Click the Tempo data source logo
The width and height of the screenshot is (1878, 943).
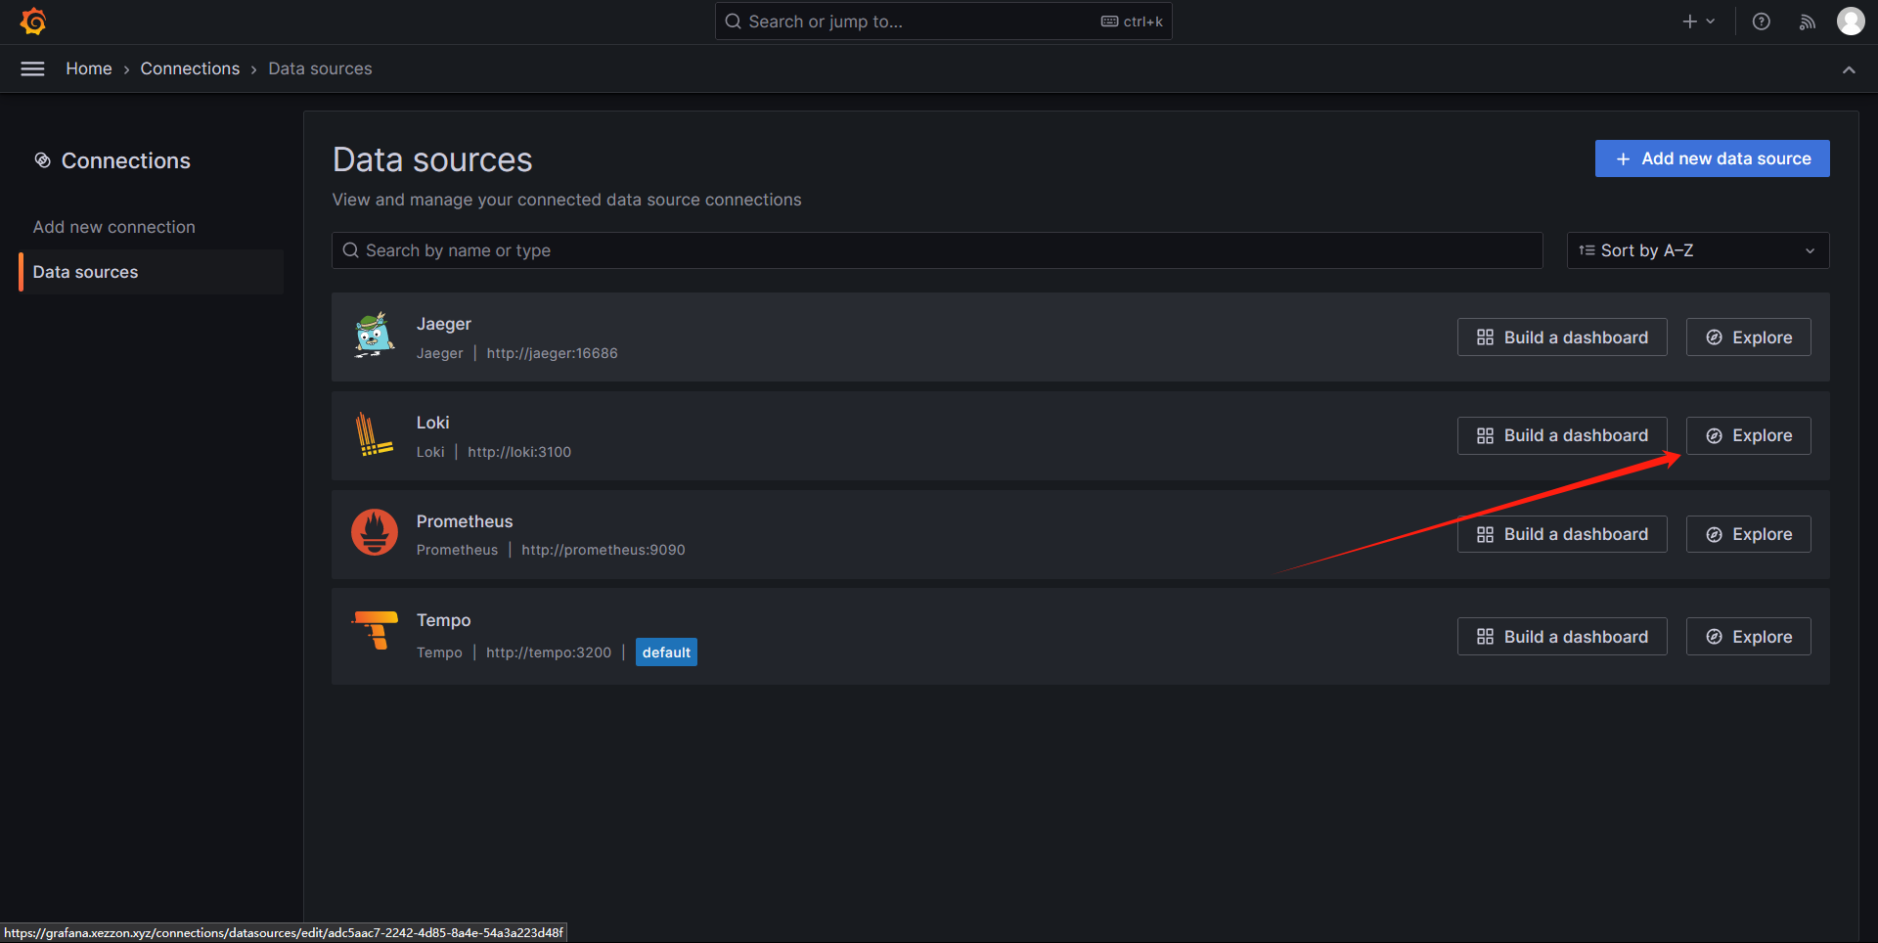click(375, 631)
